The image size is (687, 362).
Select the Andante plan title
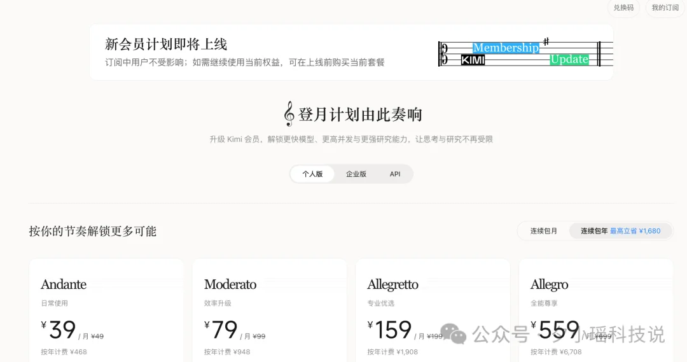point(64,284)
